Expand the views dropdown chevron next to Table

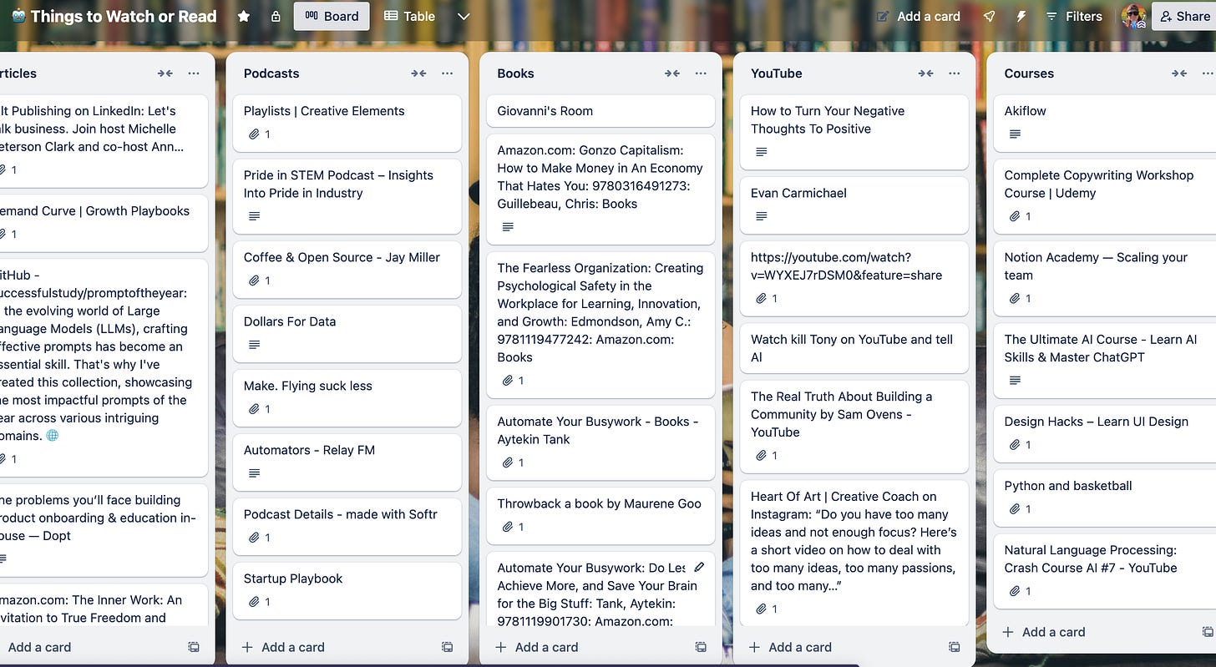[x=464, y=16]
